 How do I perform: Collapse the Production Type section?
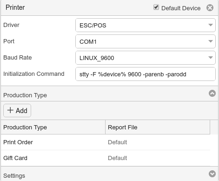click(212, 94)
